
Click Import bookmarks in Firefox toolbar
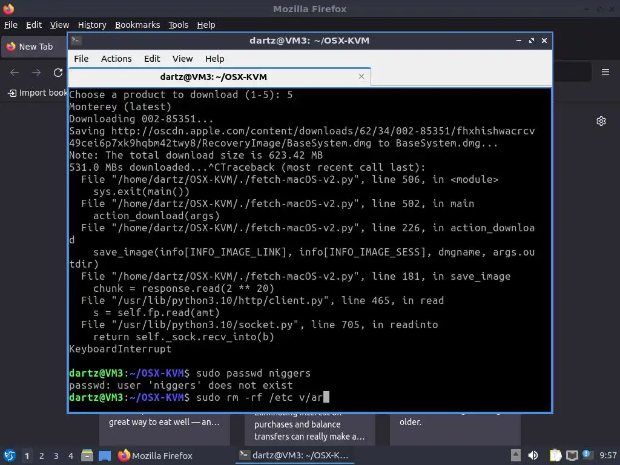pyautogui.click(x=38, y=93)
